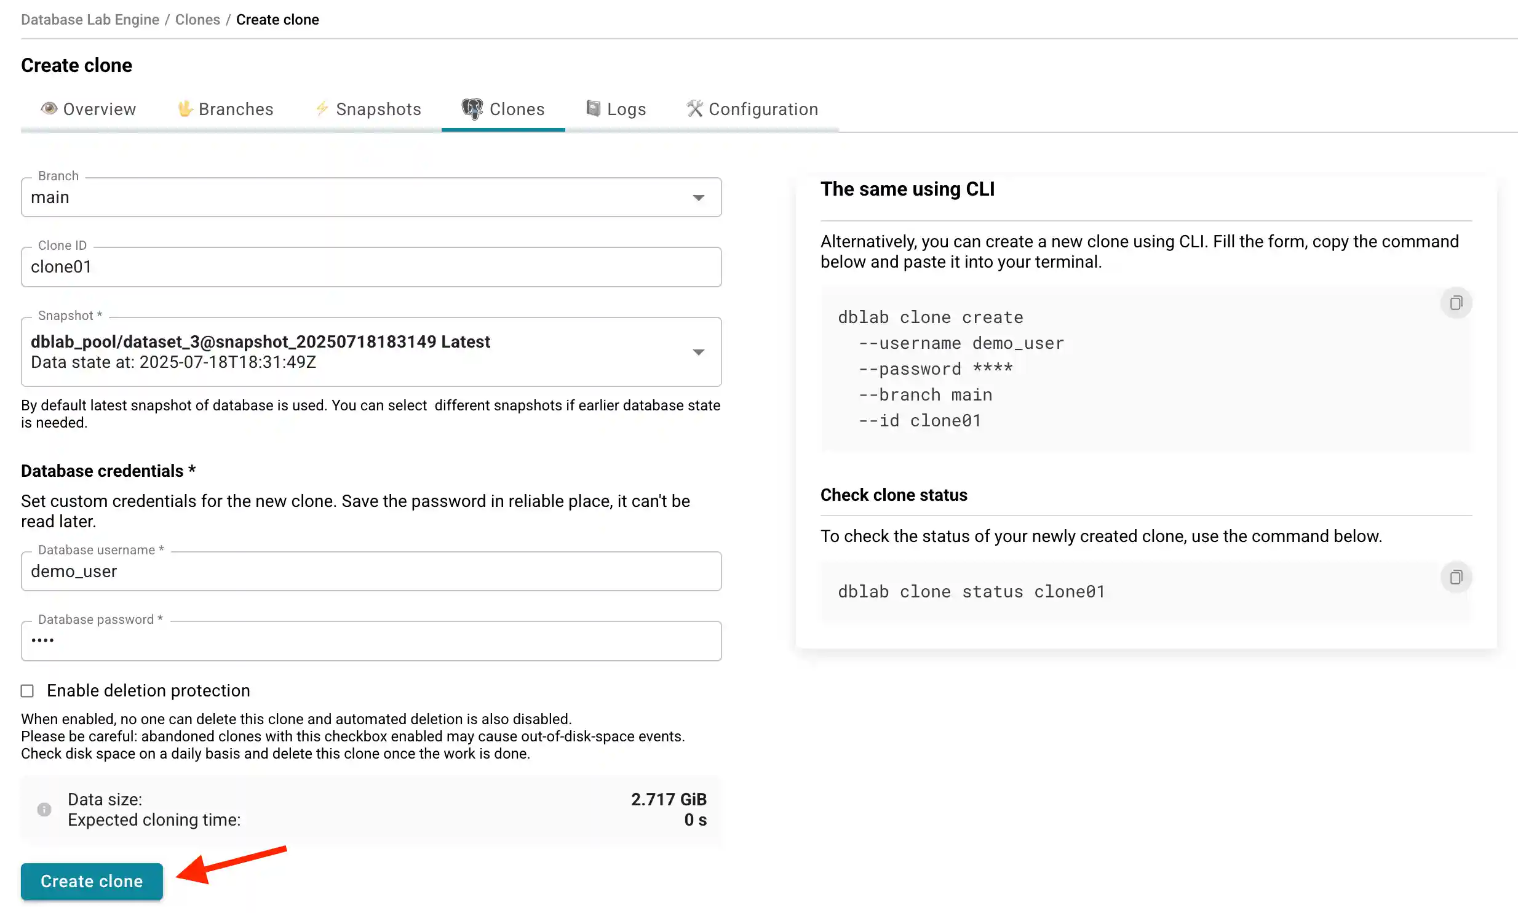Click the Configuration wrench icon
Screen dimensions: 1518x913
click(x=694, y=109)
